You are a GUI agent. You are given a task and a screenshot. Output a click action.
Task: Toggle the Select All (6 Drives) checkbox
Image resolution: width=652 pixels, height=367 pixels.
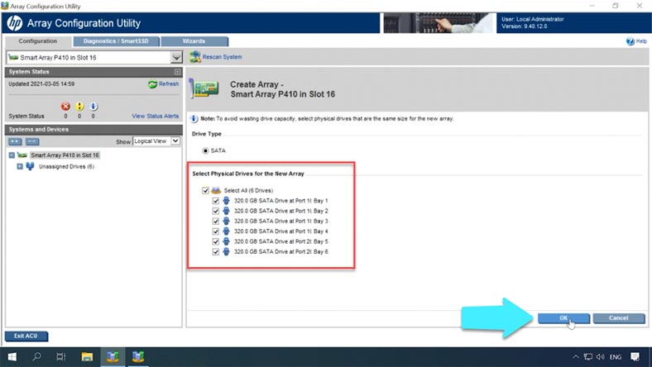tap(205, 190)
